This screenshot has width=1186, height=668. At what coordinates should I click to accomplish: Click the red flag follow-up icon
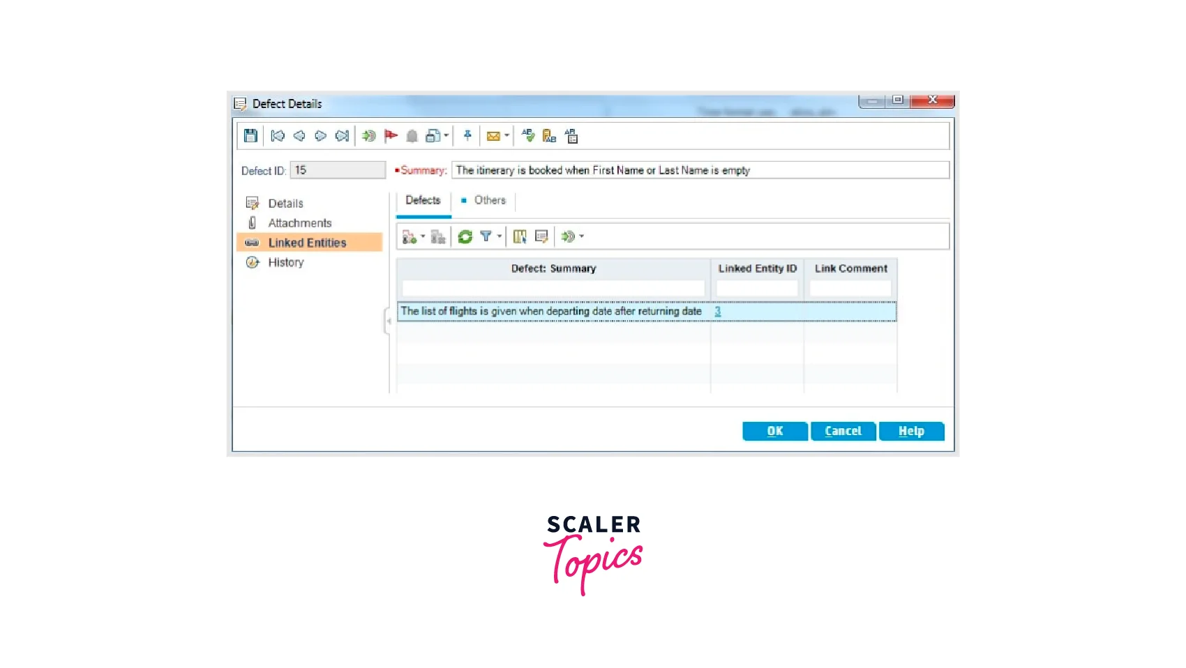point(391,136)
